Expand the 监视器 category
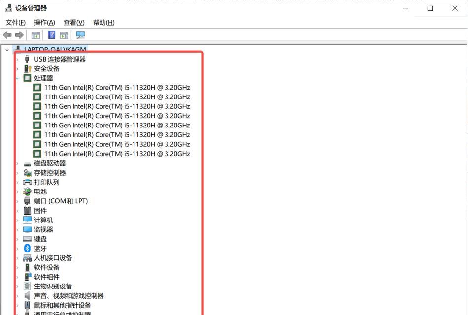The width and height of the screenshot is (468, 315). (17, 230)
